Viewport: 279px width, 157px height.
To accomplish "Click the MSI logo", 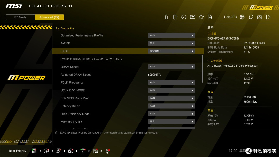I will pos(14,6).
